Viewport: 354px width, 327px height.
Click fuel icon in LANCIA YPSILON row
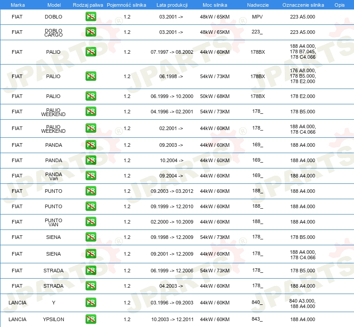pos(91,319)
